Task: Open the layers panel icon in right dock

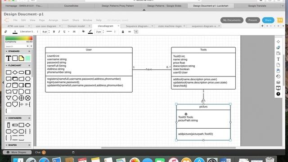Action: 278,82
